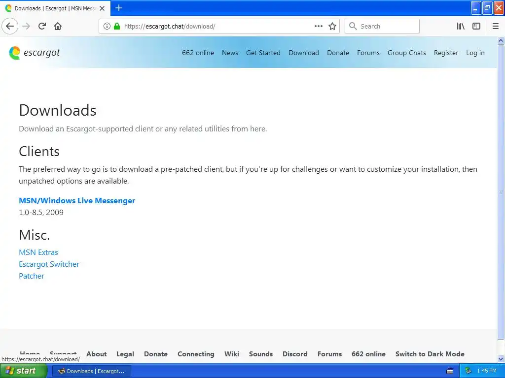Select the Downloads | Escargot browser tab
This screenshot has width=505, height=378.
[x=55, y=8]
